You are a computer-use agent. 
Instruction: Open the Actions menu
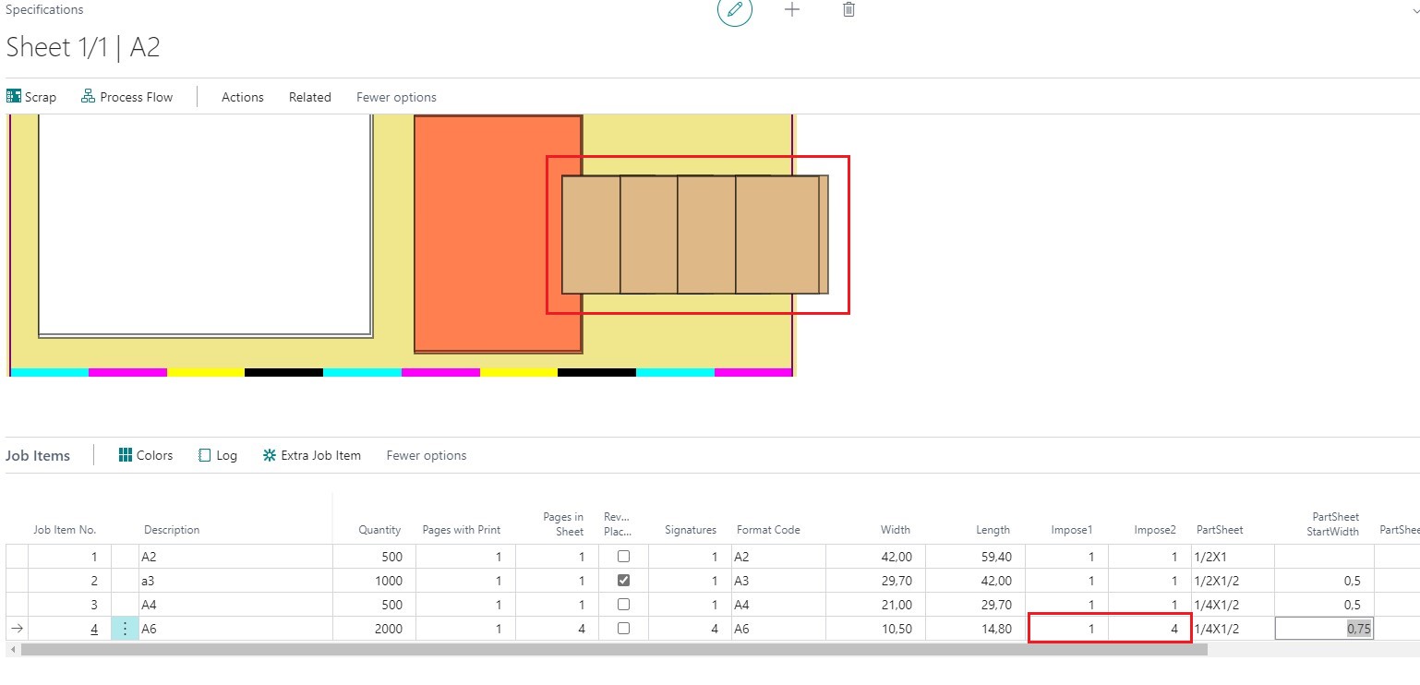tap(242, 96)
